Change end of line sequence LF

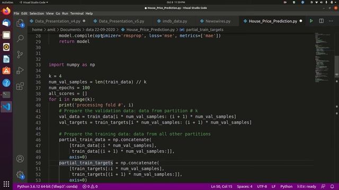click(273, 186)
